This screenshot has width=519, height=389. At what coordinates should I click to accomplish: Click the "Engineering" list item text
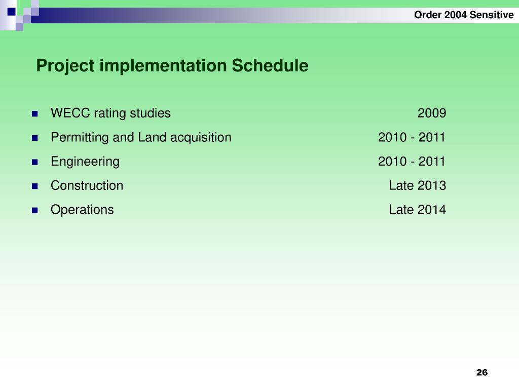tap(85, 162)
